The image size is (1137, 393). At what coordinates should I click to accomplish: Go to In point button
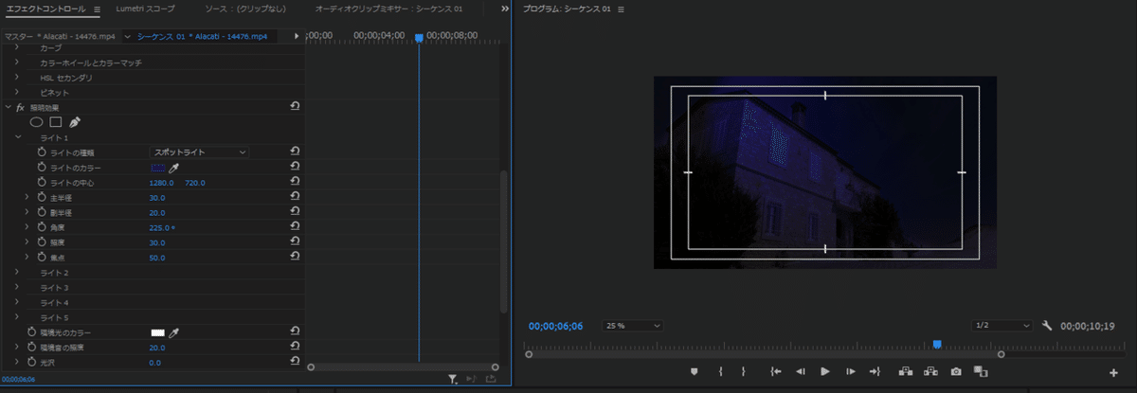776,371
